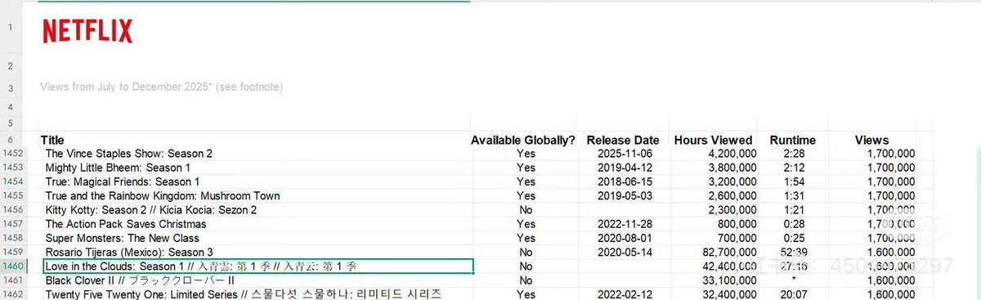Select the Views column header
This screenshot has height=300, width=981.
(x=871, y=141)
